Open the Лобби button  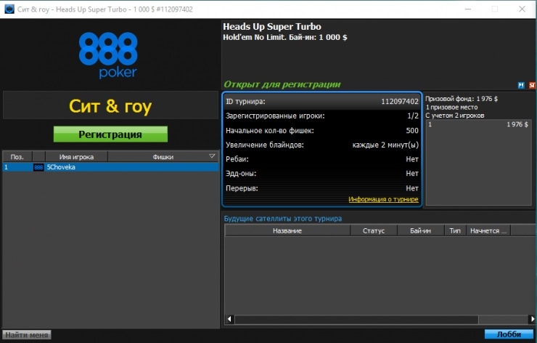click(x=509, y=334)
